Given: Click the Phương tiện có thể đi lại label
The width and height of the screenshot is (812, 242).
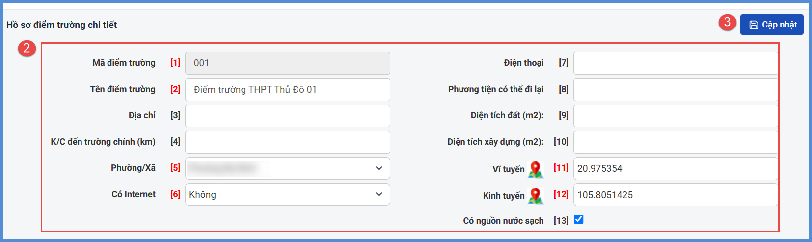Looking at the screenshot, I should 496,89.
